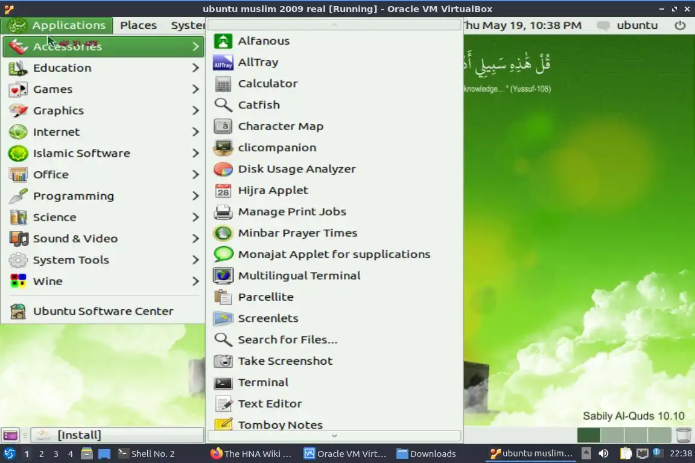The width and height of the screenshot is (695, 463).
Task: Launch Multilingual Terminal
Action: click(x=334, y=276)
